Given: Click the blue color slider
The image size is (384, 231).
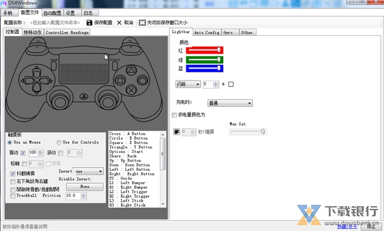Looking at the screenshot, I should click(205, 68).
